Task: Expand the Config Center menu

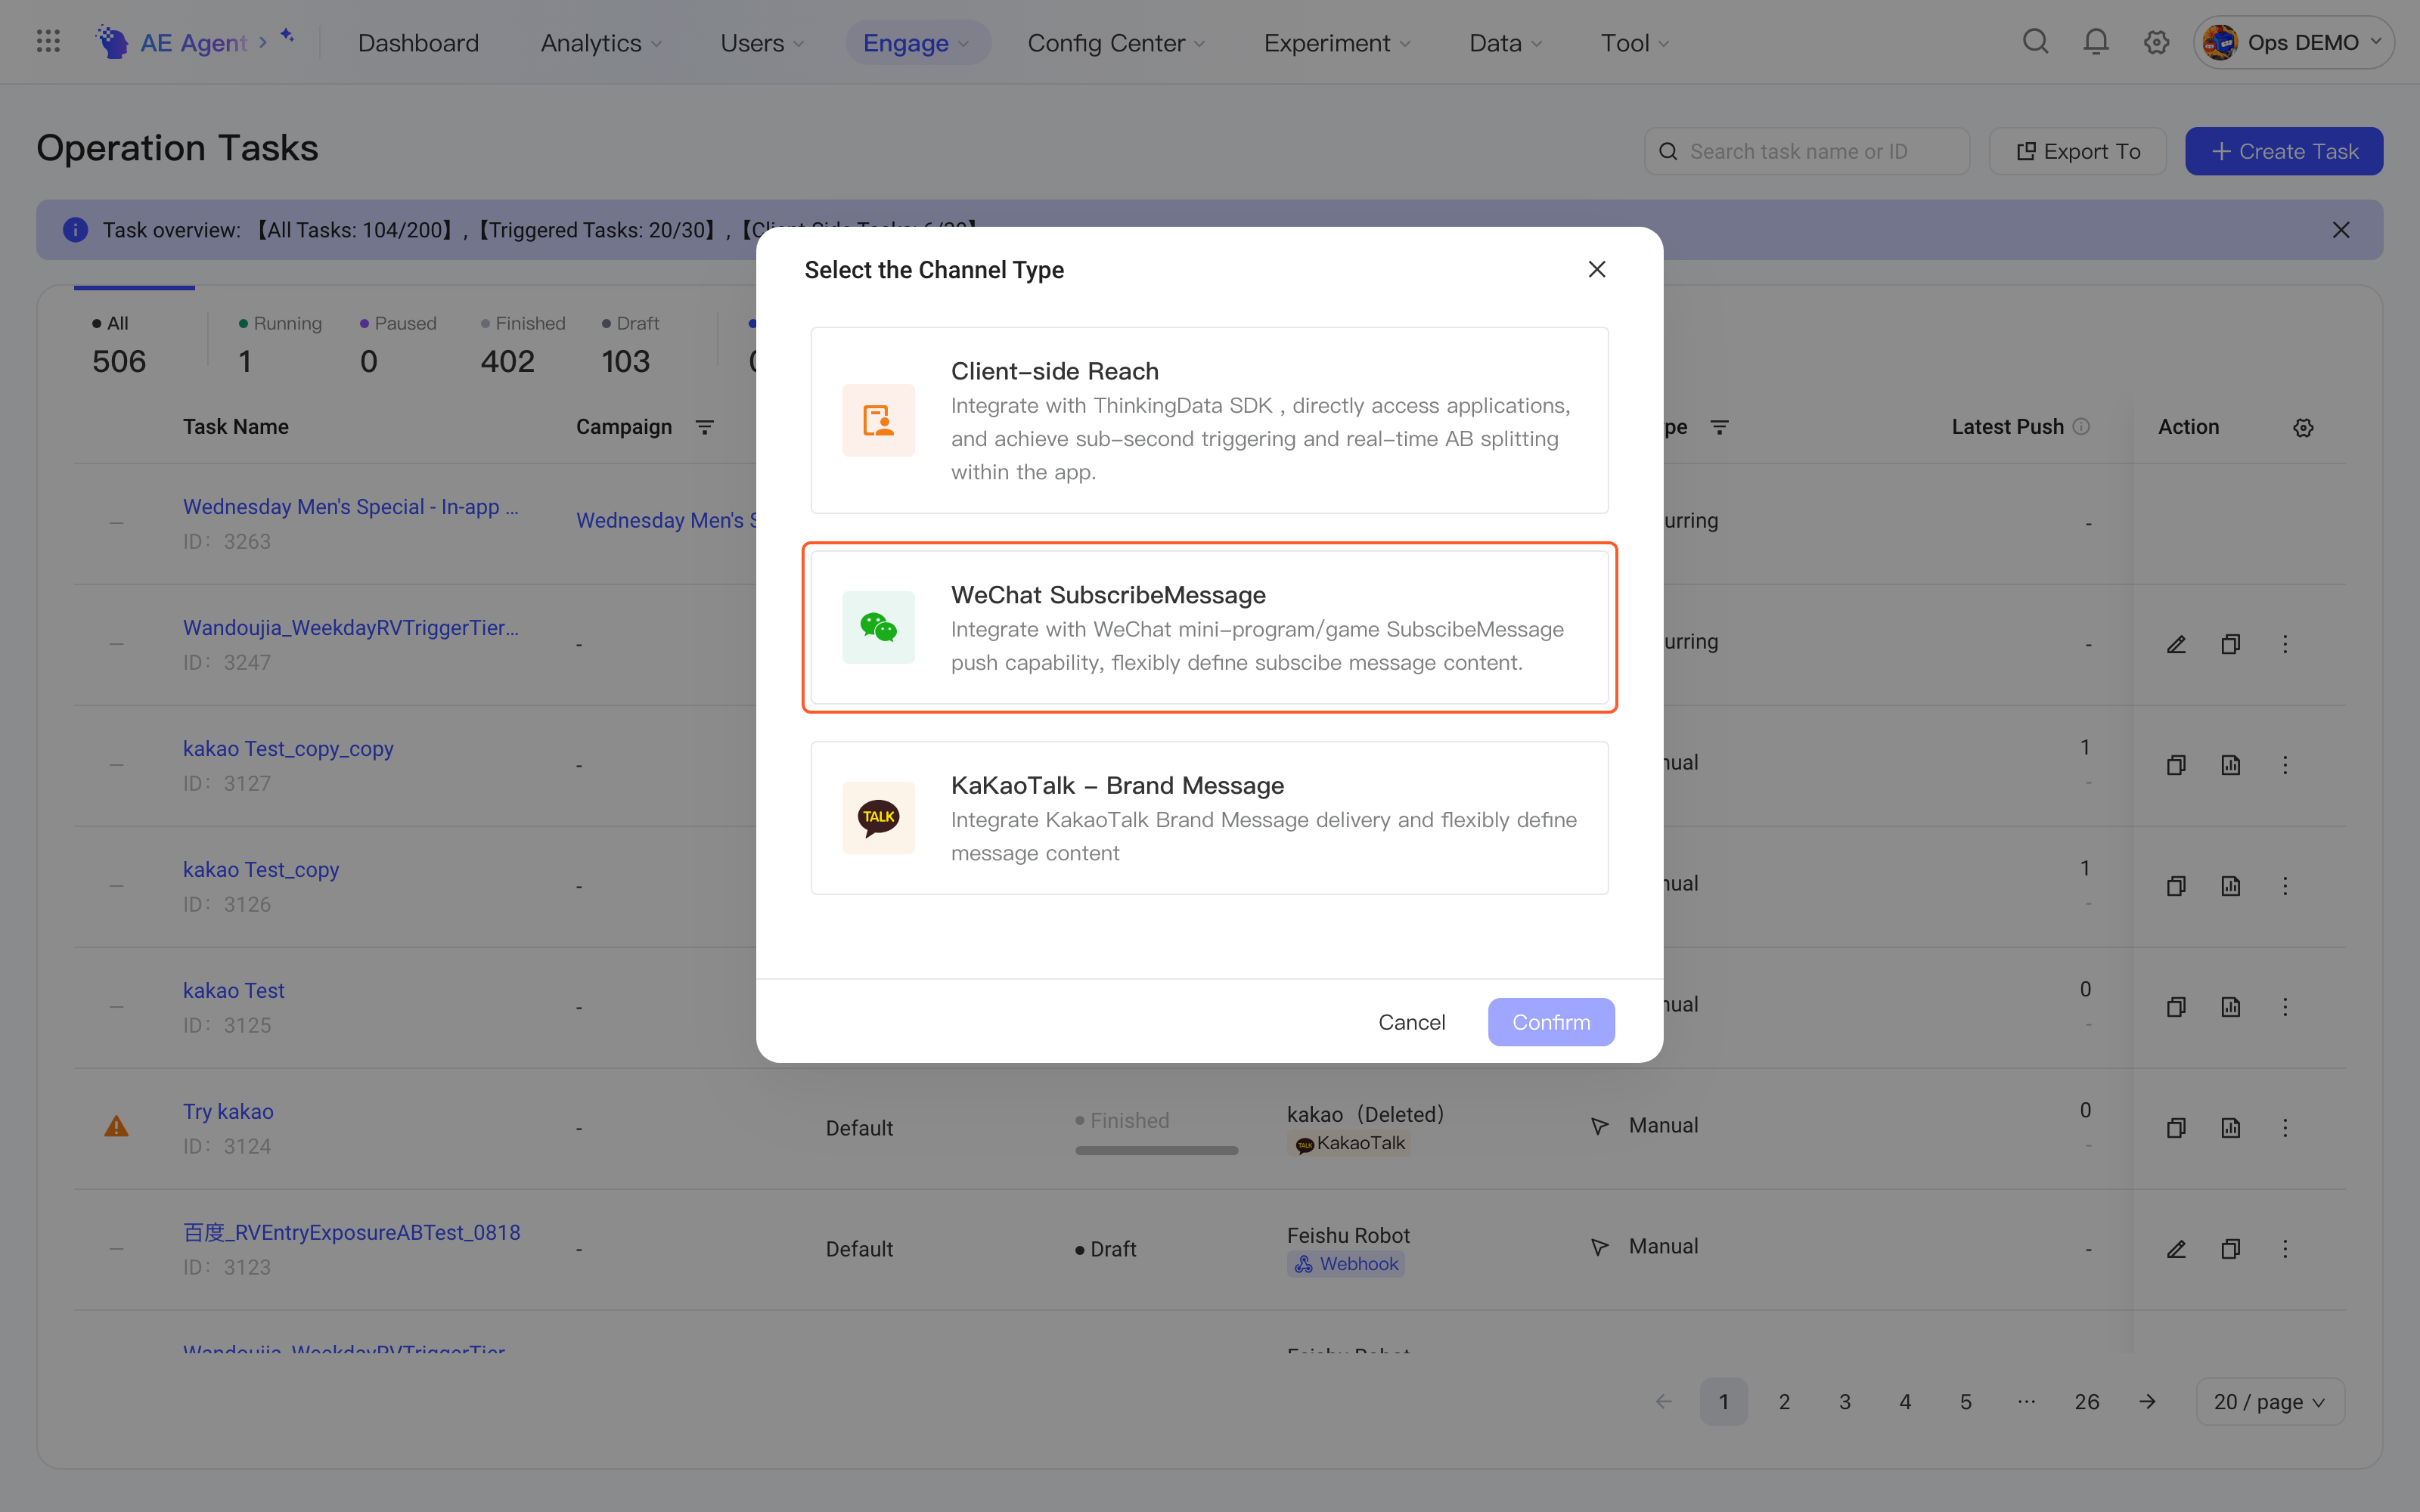Action: [1116, 42]
